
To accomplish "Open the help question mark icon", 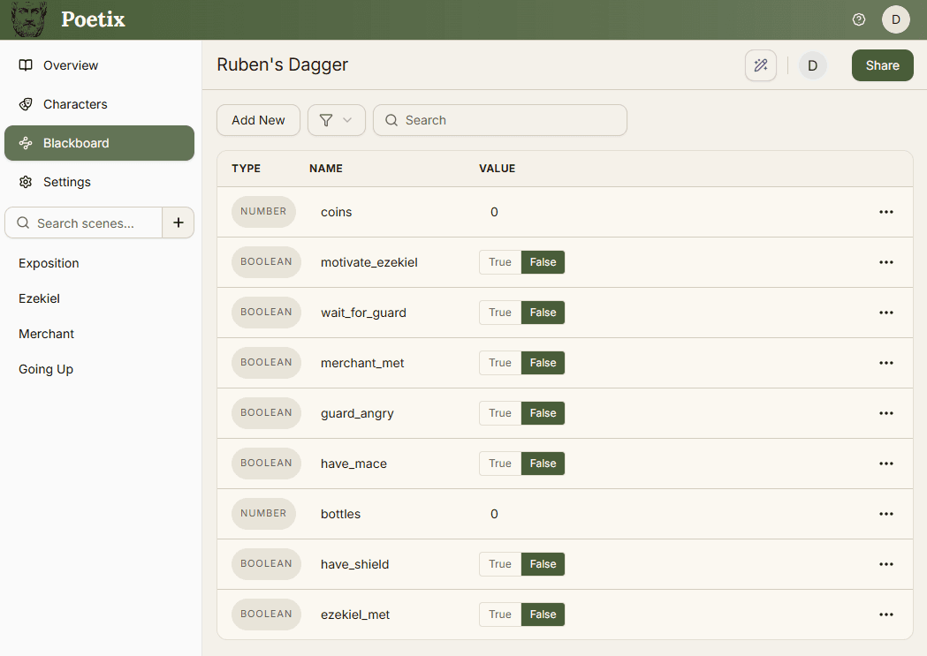I will 858,19.
